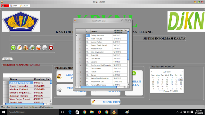Image resolution: width=205 pixels, height=115 pixels.
Task: Click the Monitor Kenaikan Pangkat search field
Action: click(27, 75)
